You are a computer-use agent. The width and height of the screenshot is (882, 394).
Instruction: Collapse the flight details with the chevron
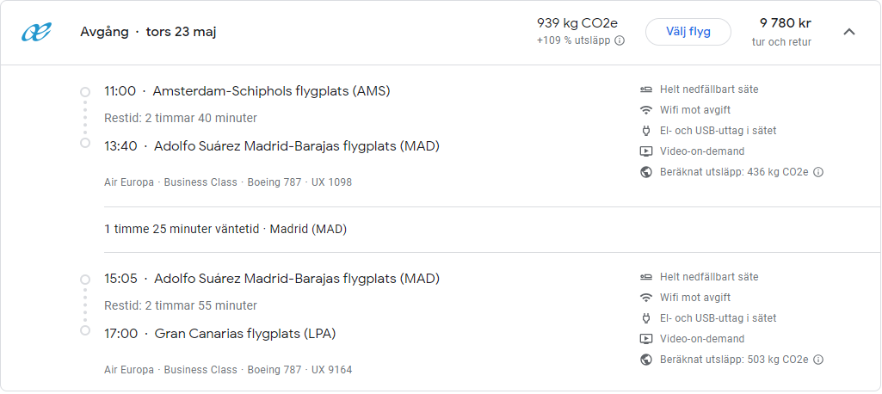coord(849,32)
